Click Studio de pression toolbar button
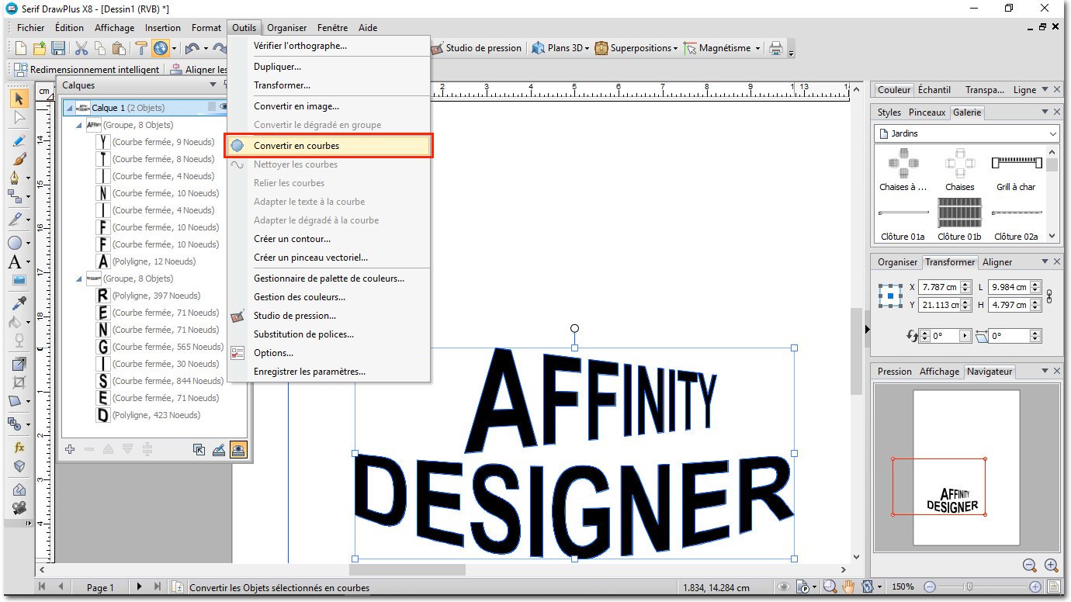The height and width of the screenshot is (602, 1071). pyautogui.click(x=477, y=48)
